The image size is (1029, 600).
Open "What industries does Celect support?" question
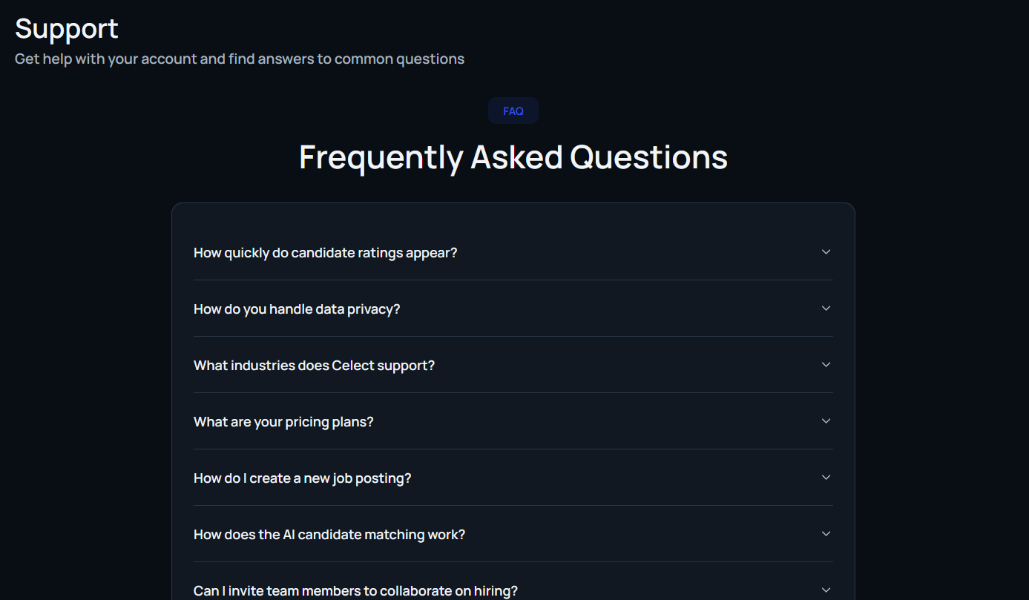click(314, 366)
